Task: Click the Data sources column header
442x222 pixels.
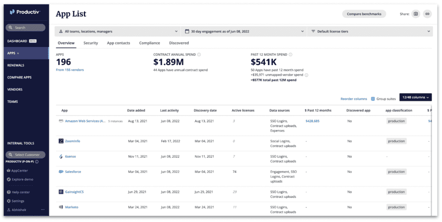Action: click(279, 110)
